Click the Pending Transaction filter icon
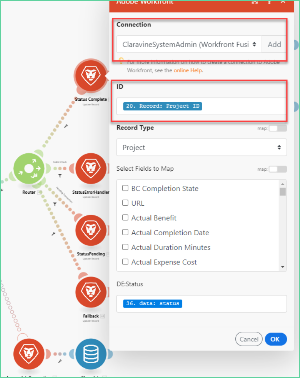 tap(55, 204)
